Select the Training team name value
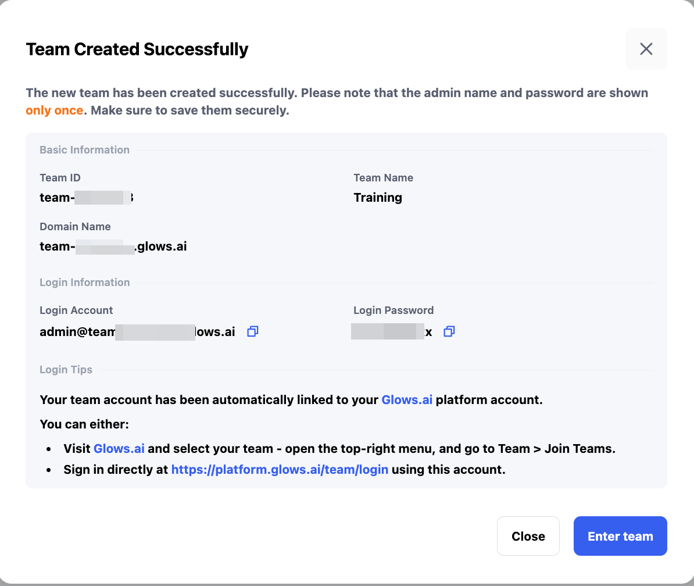The width and height of the screenshot is (694, 586). (x=378, y=198)
